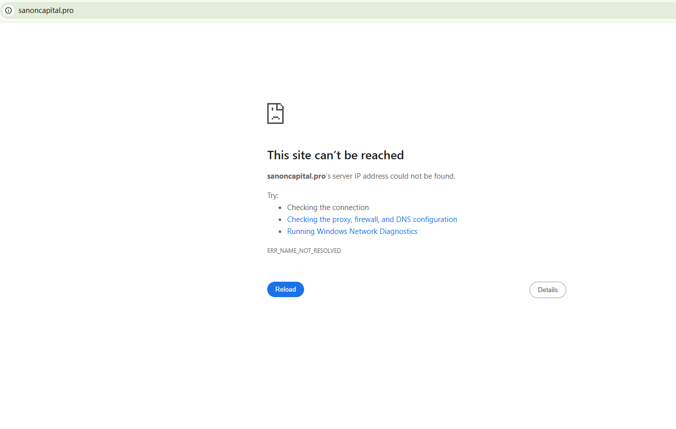This screenshot has width=676, height=429.
Task: Click the Reload button
Action: coord(286,290)
